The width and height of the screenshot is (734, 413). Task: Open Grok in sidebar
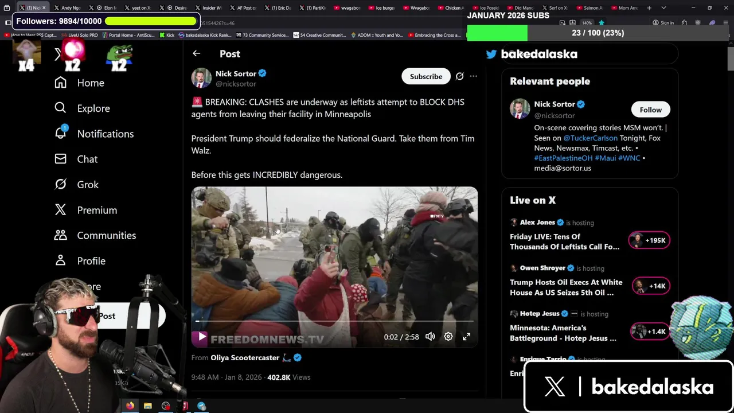click(77, 184)
